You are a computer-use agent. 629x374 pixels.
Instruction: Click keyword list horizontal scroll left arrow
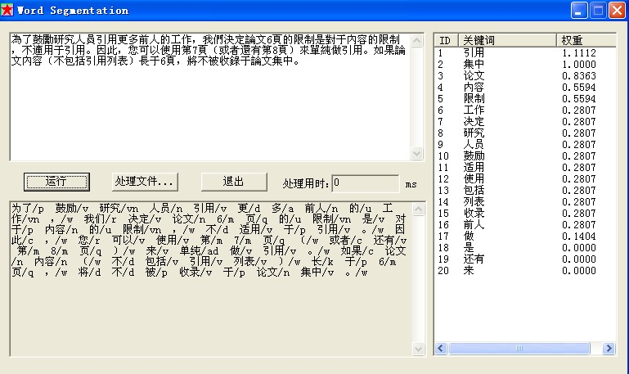point(441,348)
